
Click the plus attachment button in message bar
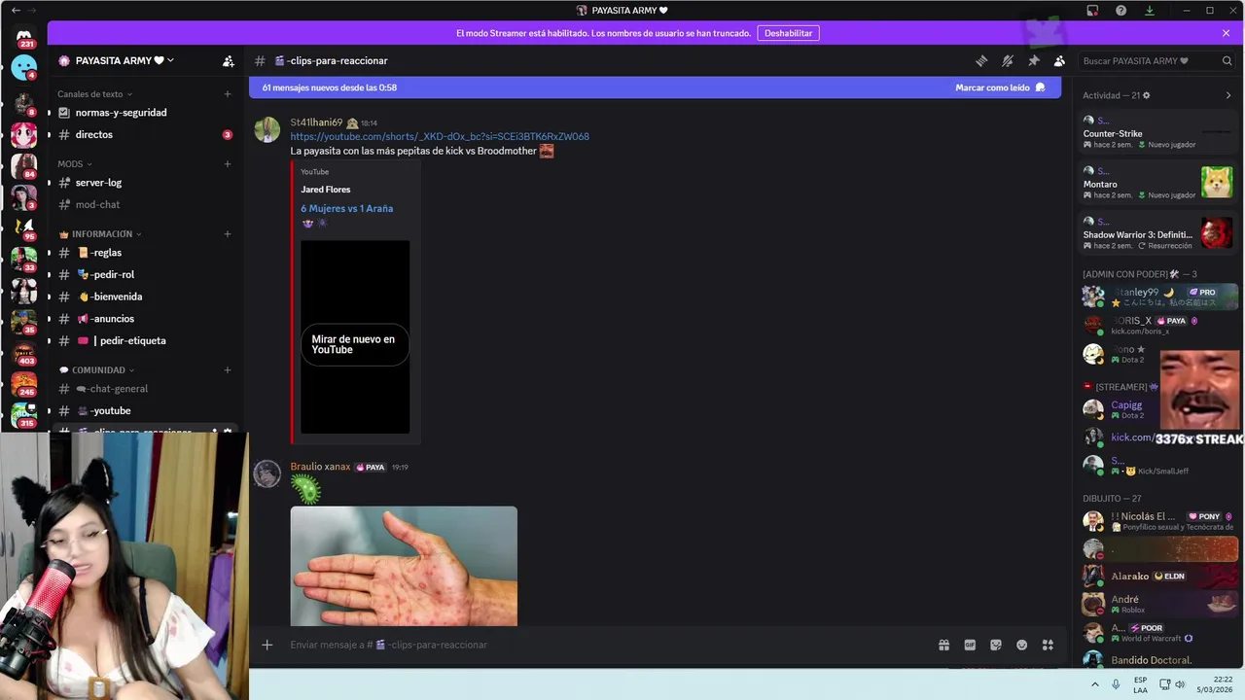click(x=267, y=645)
